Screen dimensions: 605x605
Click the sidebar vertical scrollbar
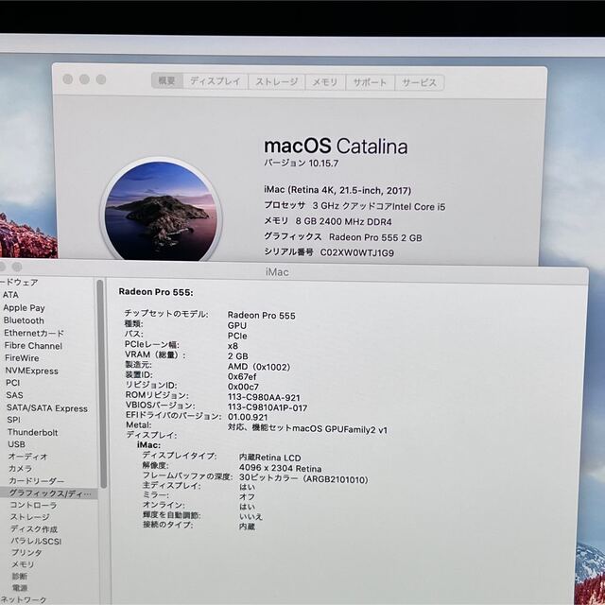[101, 384]
